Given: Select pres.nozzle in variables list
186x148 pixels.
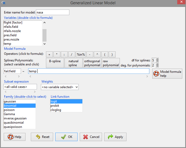Looking at the screenshot, I should pos(23,39).
